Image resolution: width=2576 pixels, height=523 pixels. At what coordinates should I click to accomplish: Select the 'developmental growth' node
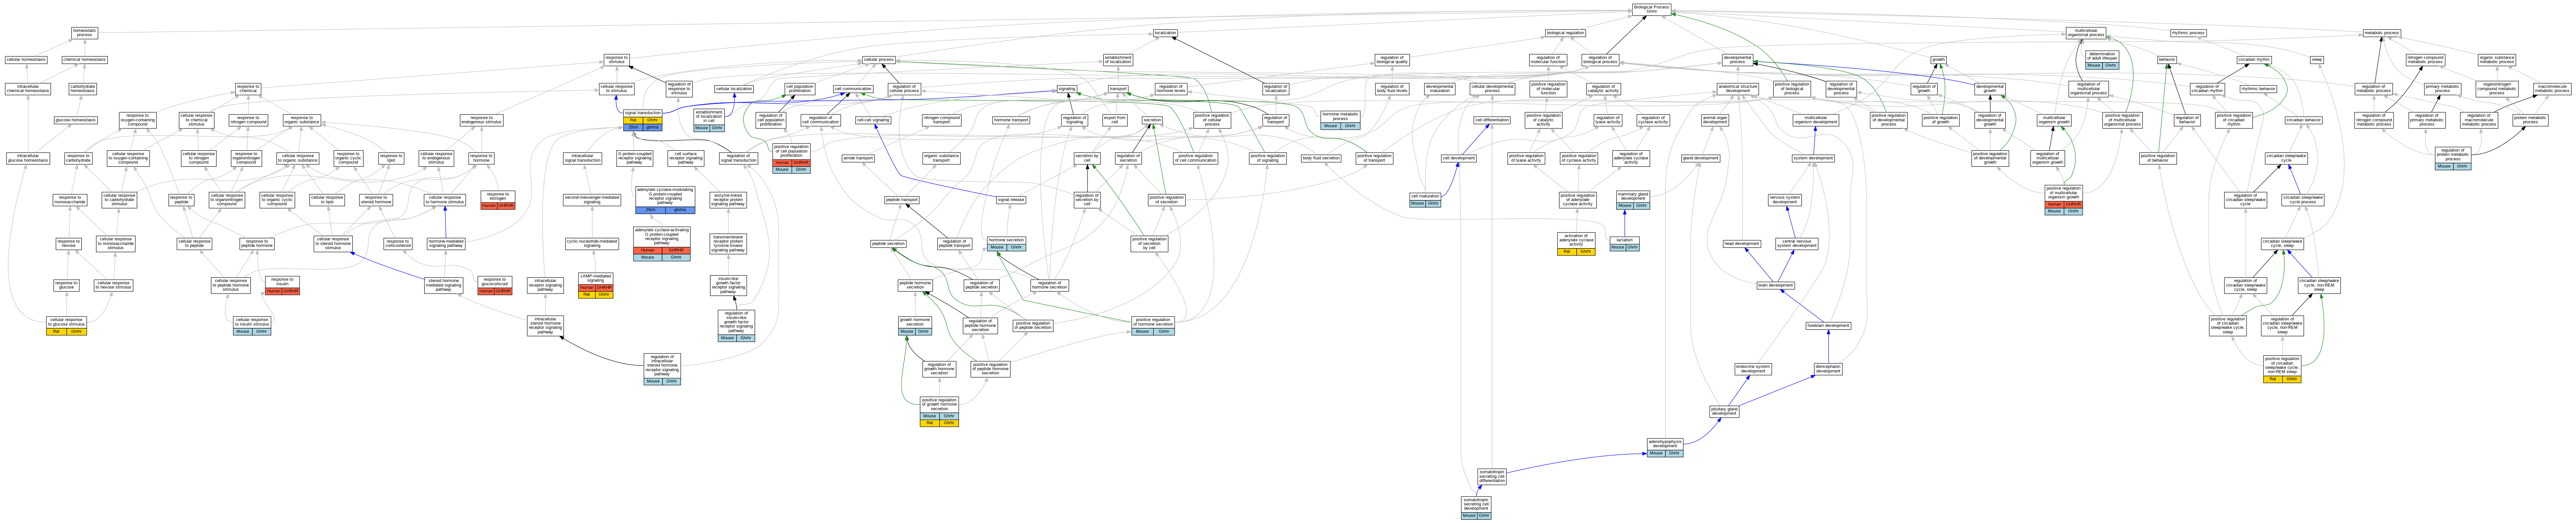pos(1990,89)
